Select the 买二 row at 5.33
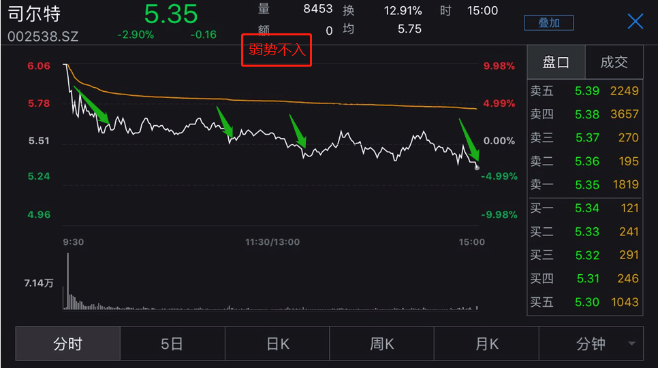The height and width of the screenshot is (368, 660). tap(584, 231)
